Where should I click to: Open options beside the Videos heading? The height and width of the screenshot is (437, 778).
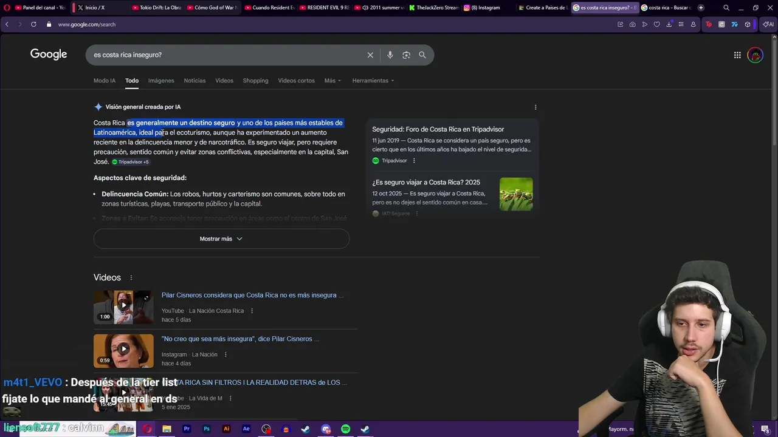pyautogui.click(x=131, y=277)
